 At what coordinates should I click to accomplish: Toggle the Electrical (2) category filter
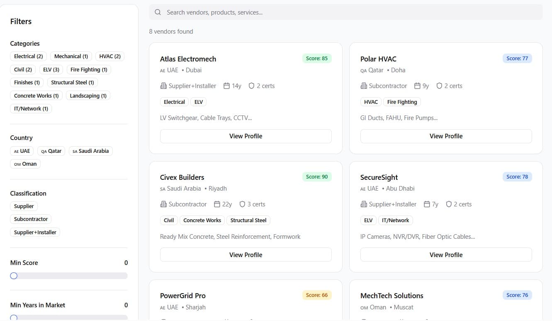pyautogui.click(x=28, y=56)
